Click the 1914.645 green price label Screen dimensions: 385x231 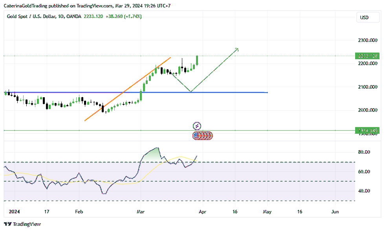[367, 131]
